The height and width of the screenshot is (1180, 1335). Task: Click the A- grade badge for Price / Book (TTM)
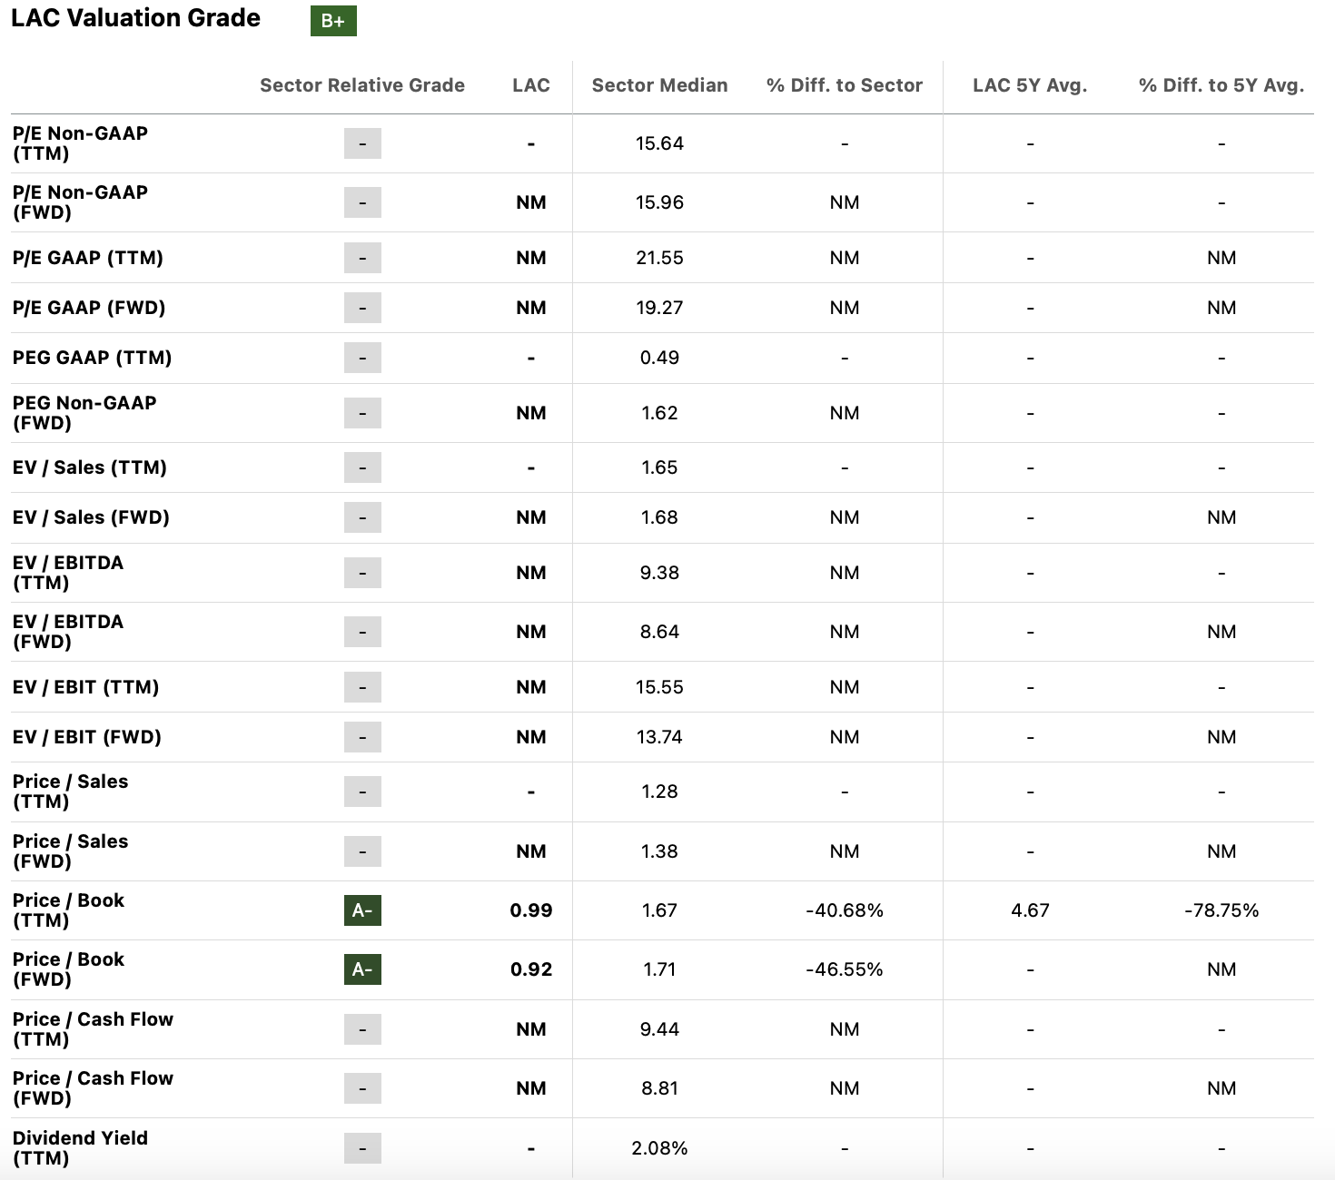(x=362, y=910)
